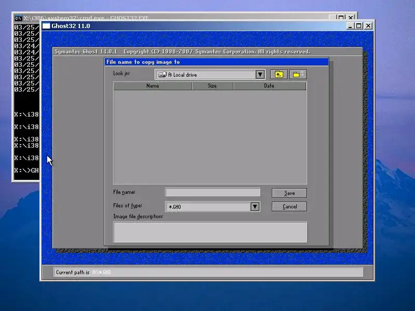Sort file list by Name column
This screenshot has height=311, width=415.
tap(153, 86)
